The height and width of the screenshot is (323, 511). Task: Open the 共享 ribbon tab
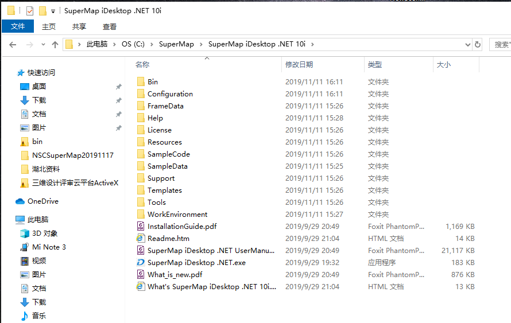click(79, 27)
